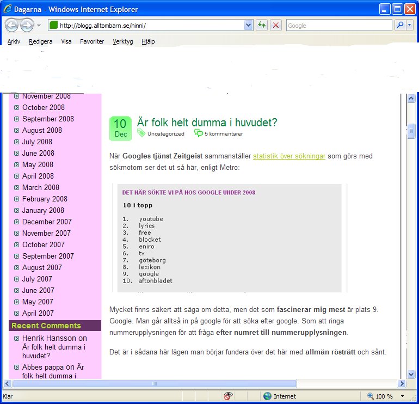Open the February 2008 archive
The width and height of the screenshot is (419, 404).
click(45, 199)
